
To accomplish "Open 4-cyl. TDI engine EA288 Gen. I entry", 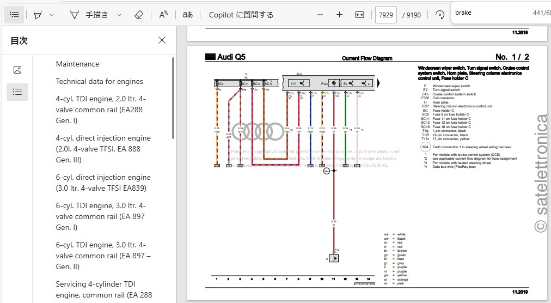I will pos(101,110).
